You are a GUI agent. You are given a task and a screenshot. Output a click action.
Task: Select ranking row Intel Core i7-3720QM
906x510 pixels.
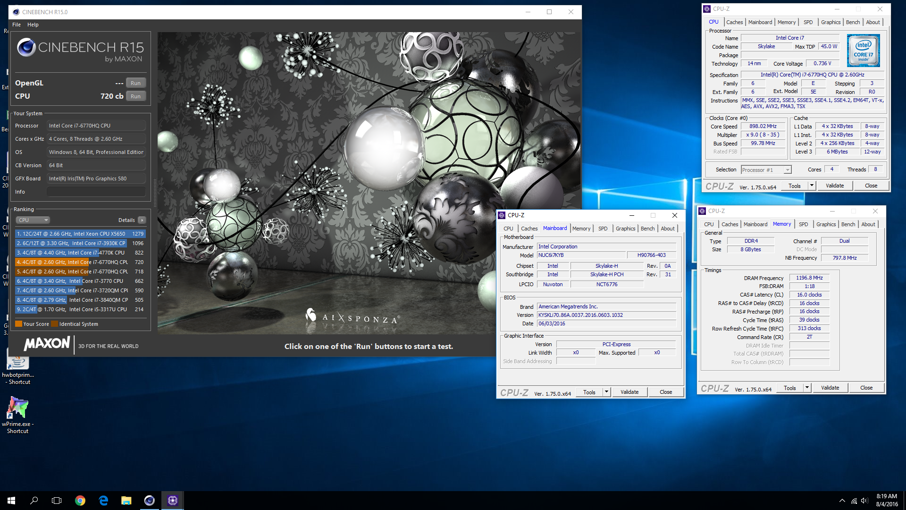pyautogui.click(x=80, y=290)
